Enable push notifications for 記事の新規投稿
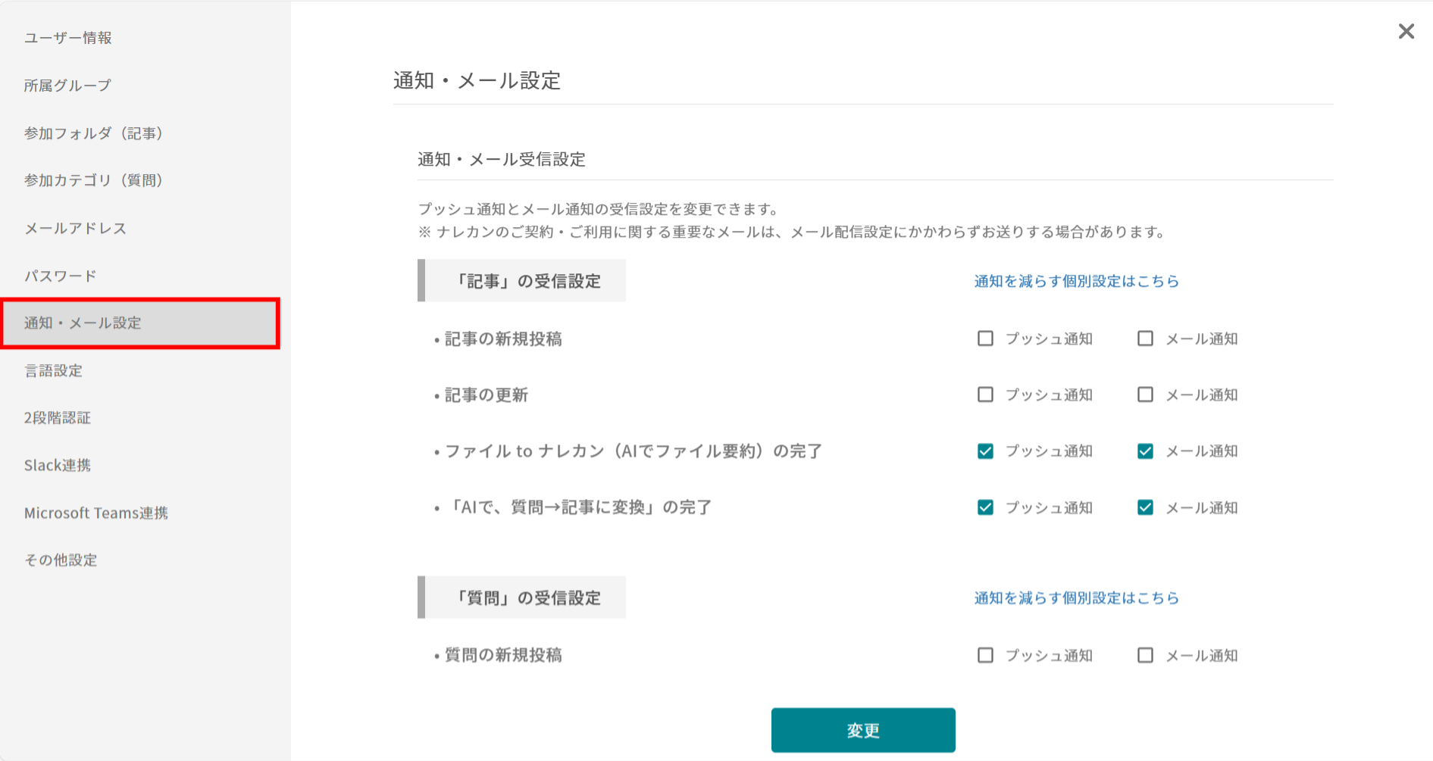Image resolution: width=1433 pixels, height=761 pixels. coord(985,338)
